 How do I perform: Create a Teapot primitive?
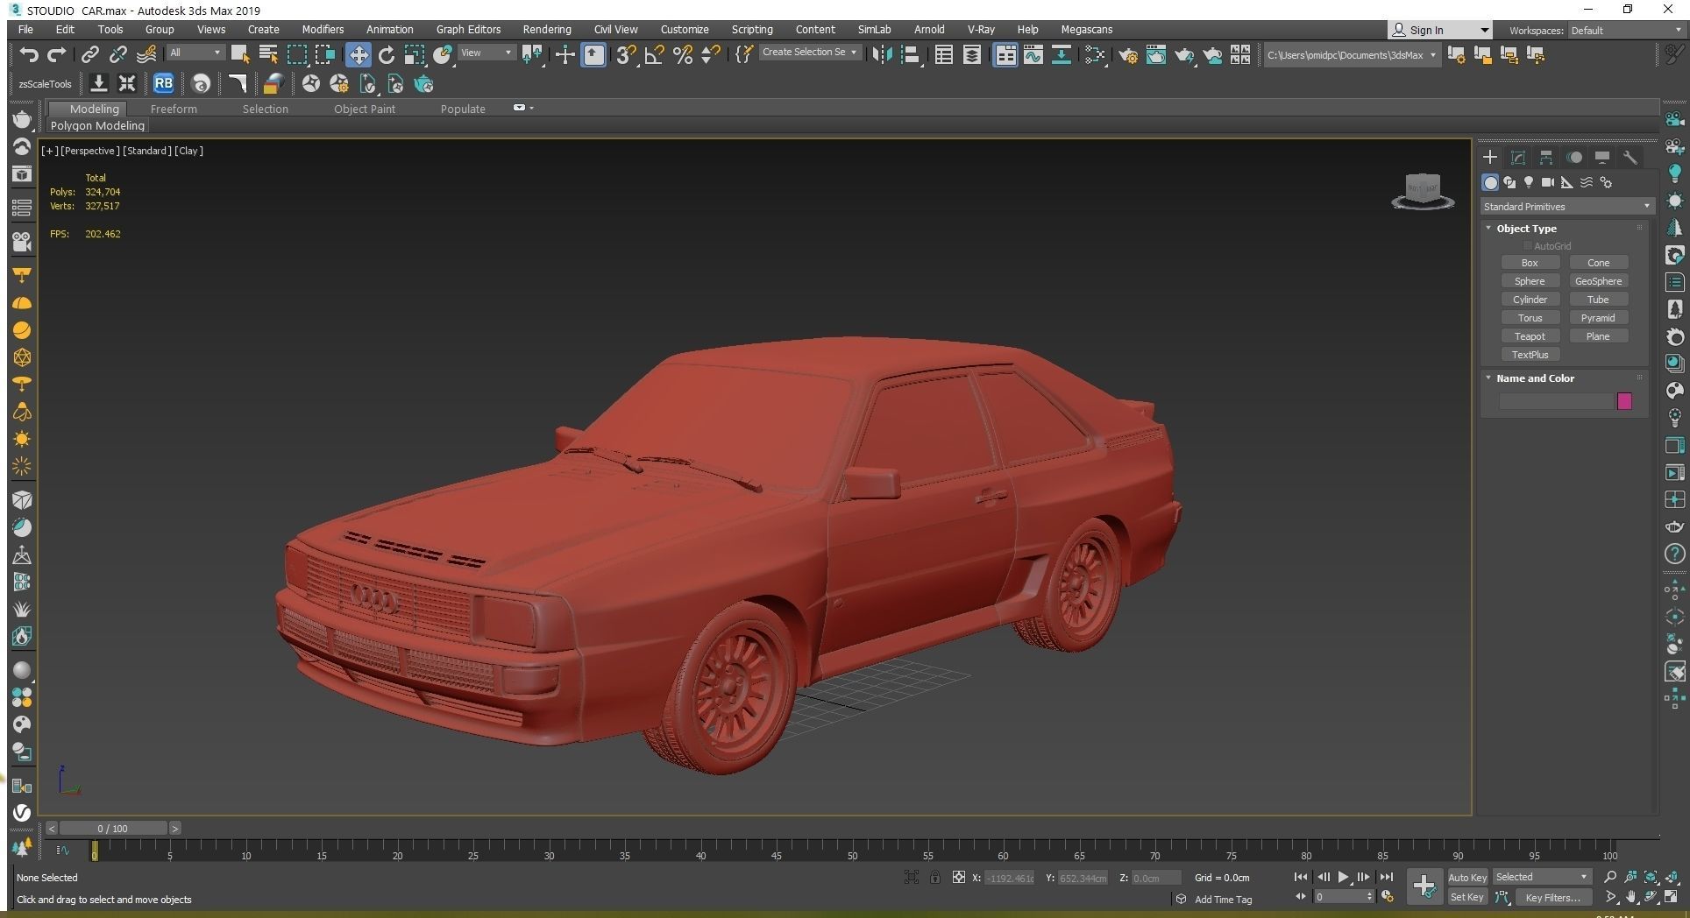pyautogui.click(x=1530, y=336)
